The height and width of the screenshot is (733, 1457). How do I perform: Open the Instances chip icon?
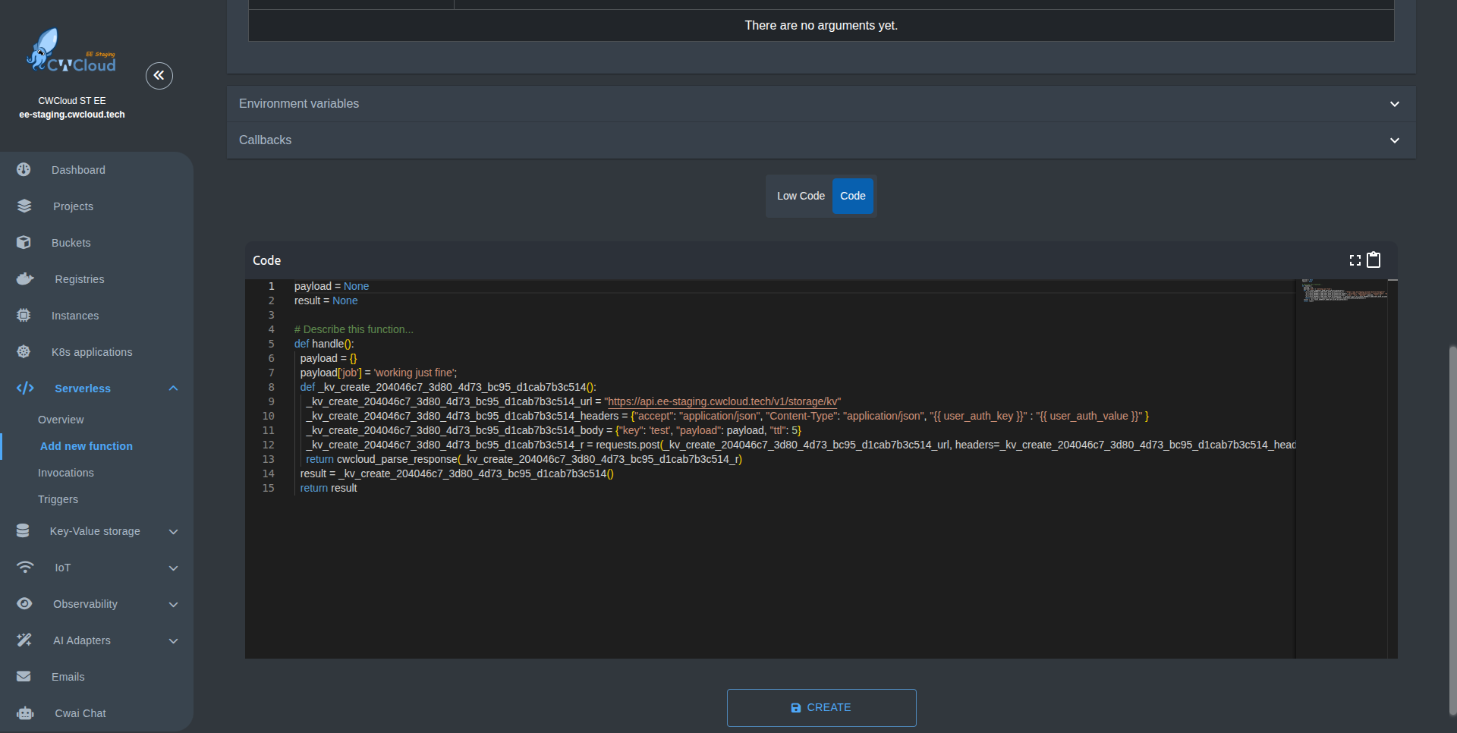[x=24, y=316]
